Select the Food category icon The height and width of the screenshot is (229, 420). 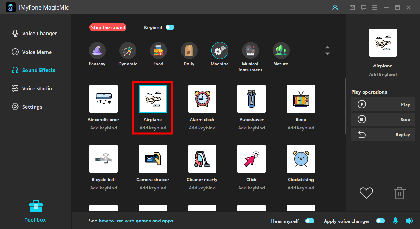(158, 50)
